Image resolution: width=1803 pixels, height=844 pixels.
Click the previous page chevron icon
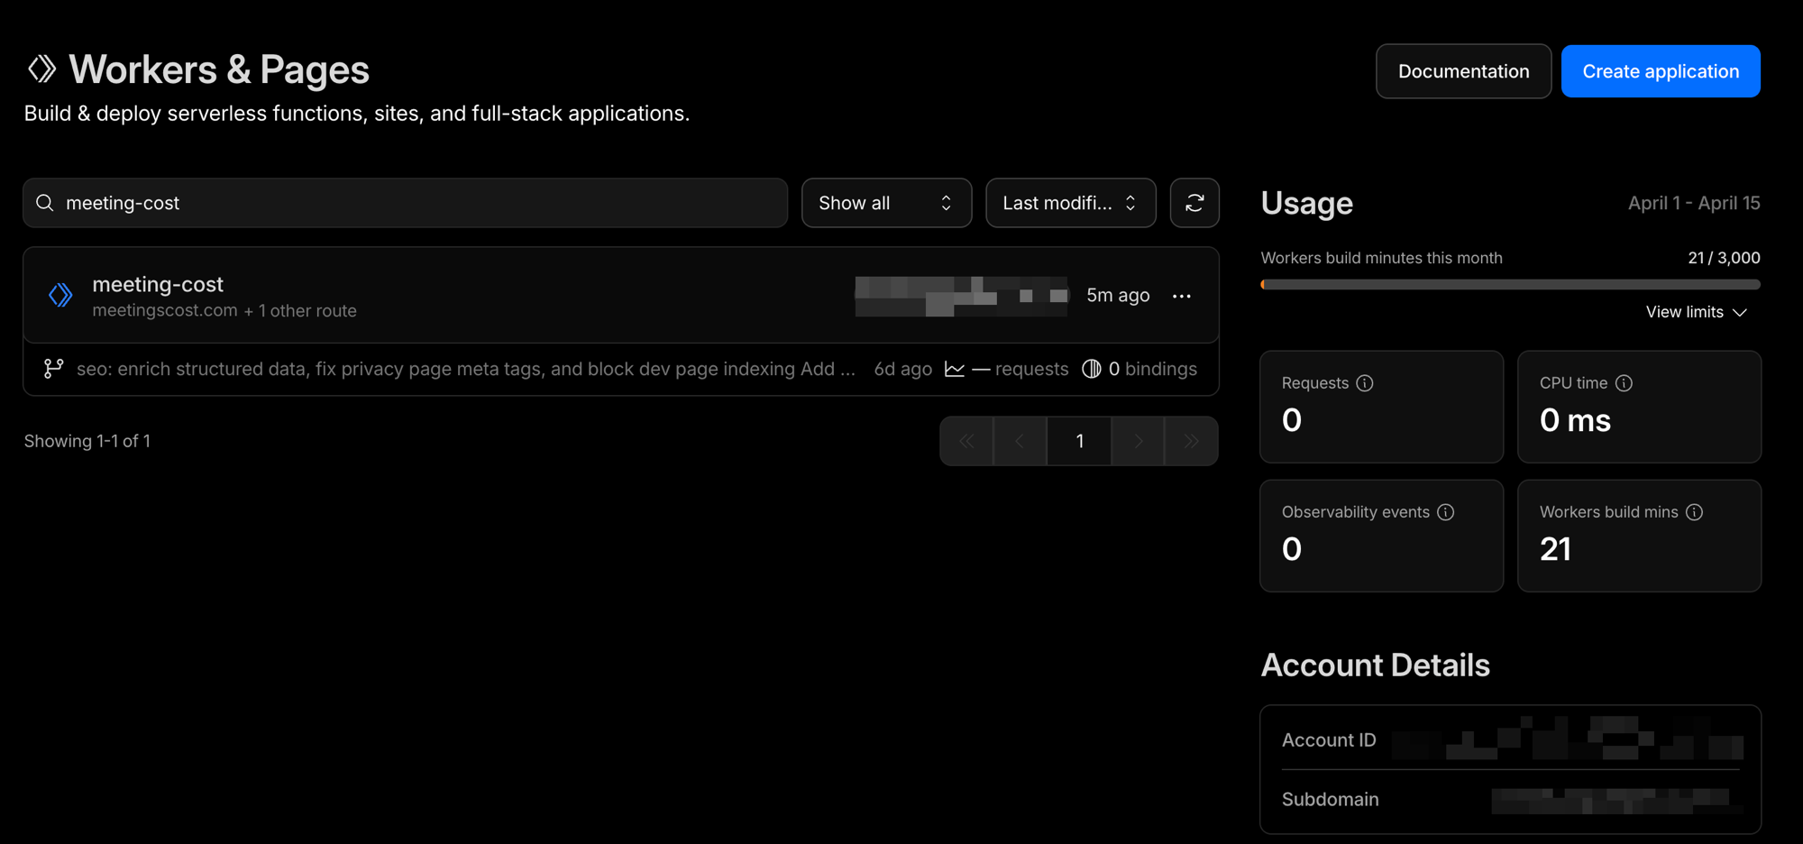click(1020, 440)
